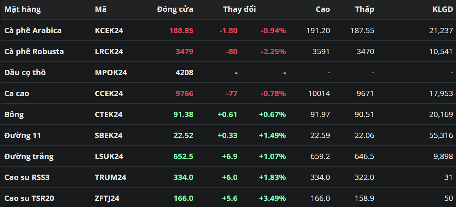Select the Cao su RSS3 row
This screenshot has width=456, height=207.
coord(27,177)
